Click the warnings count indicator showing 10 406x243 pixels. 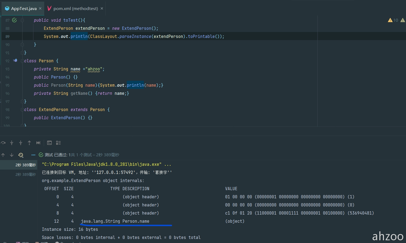(x=393, y=20)
